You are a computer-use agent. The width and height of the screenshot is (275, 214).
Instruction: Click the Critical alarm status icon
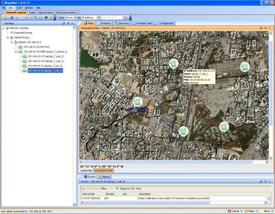pyautogui.click(x=229, y=211)
